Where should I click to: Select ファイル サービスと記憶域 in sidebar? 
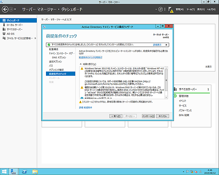pos(19,38)
